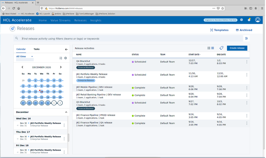Click Upgrade to Standard Edition free trial

point(220,20)
